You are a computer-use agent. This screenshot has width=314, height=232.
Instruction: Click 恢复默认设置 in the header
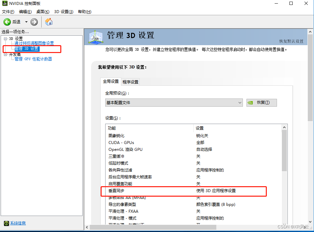point(291,41)
